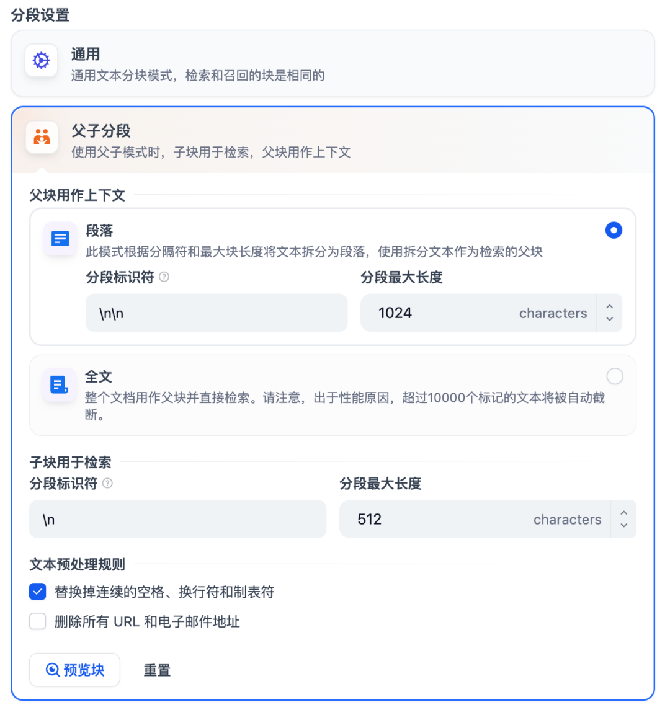The height and width of the screenshot is (710, 670).
Task: Click the 预览块 button
Action: click(74, 670)
